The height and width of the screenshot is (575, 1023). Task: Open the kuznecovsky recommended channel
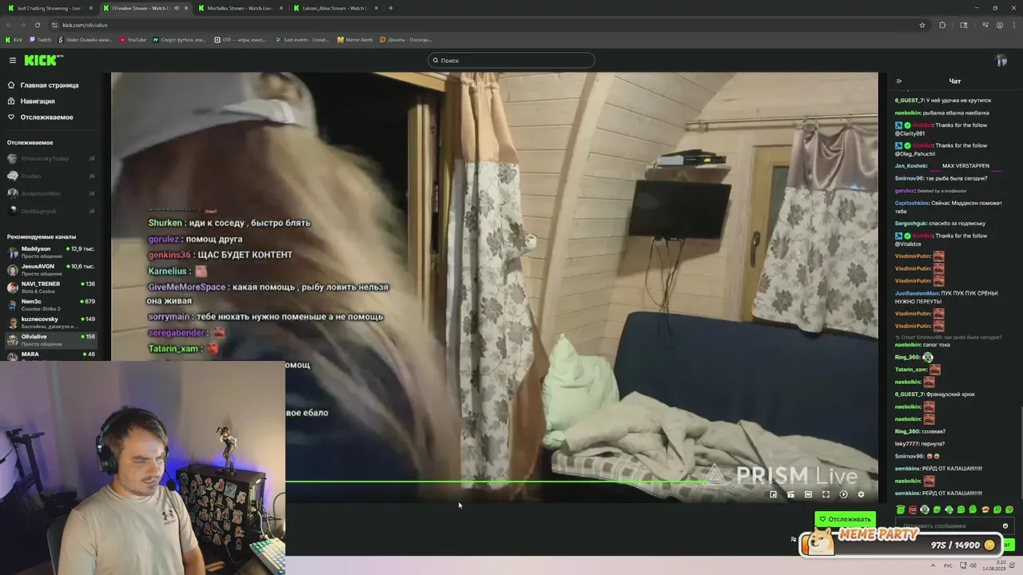pyautogui.click(x=50, y=323)
